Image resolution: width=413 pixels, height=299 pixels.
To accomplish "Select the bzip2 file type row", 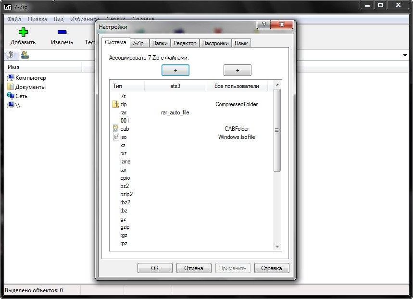I will tap(192, 194).
